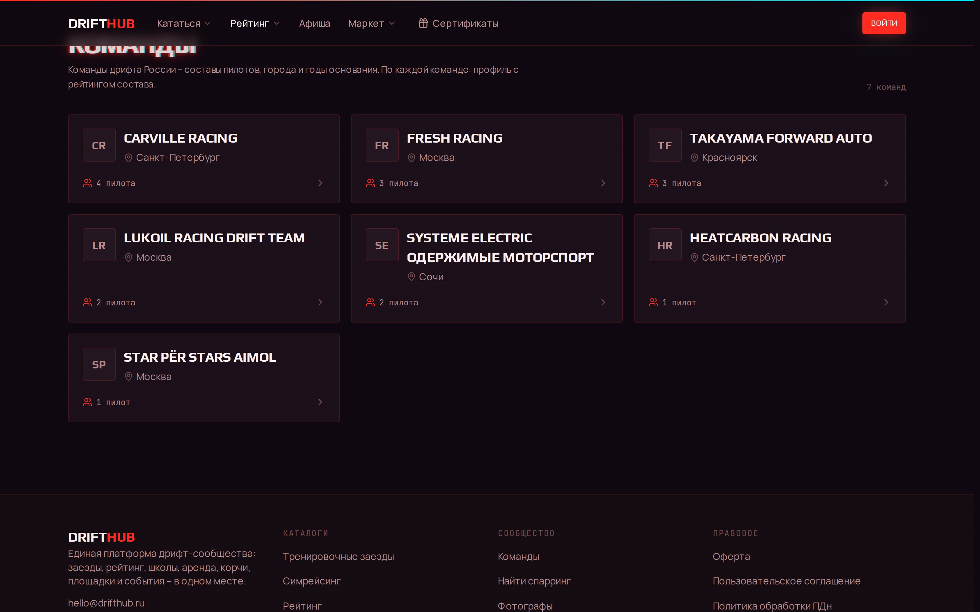This screenshot has height=612, width=980.
Task: Click pilots icon on Takayama Forward Auto card
Action: [653, 183]
